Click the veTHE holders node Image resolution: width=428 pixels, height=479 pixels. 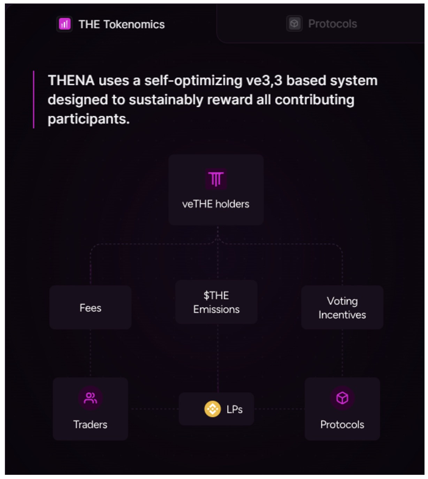216,190
